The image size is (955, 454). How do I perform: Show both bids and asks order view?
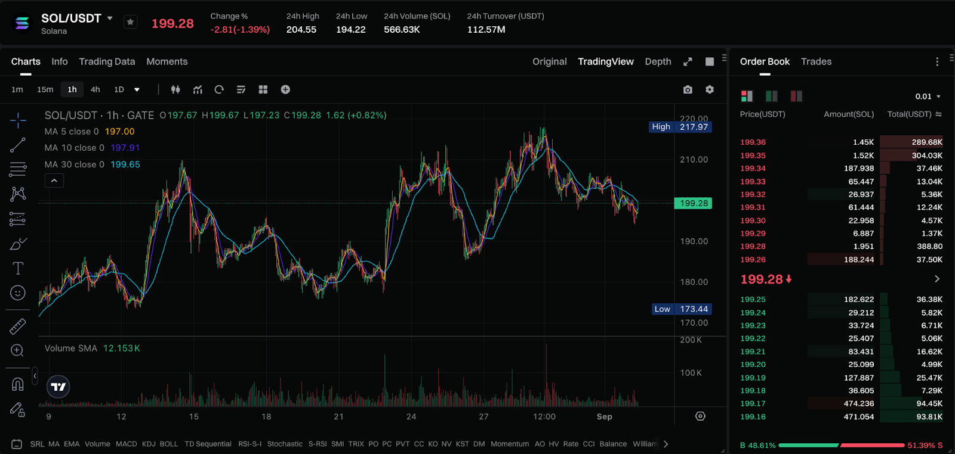(747, 96)
